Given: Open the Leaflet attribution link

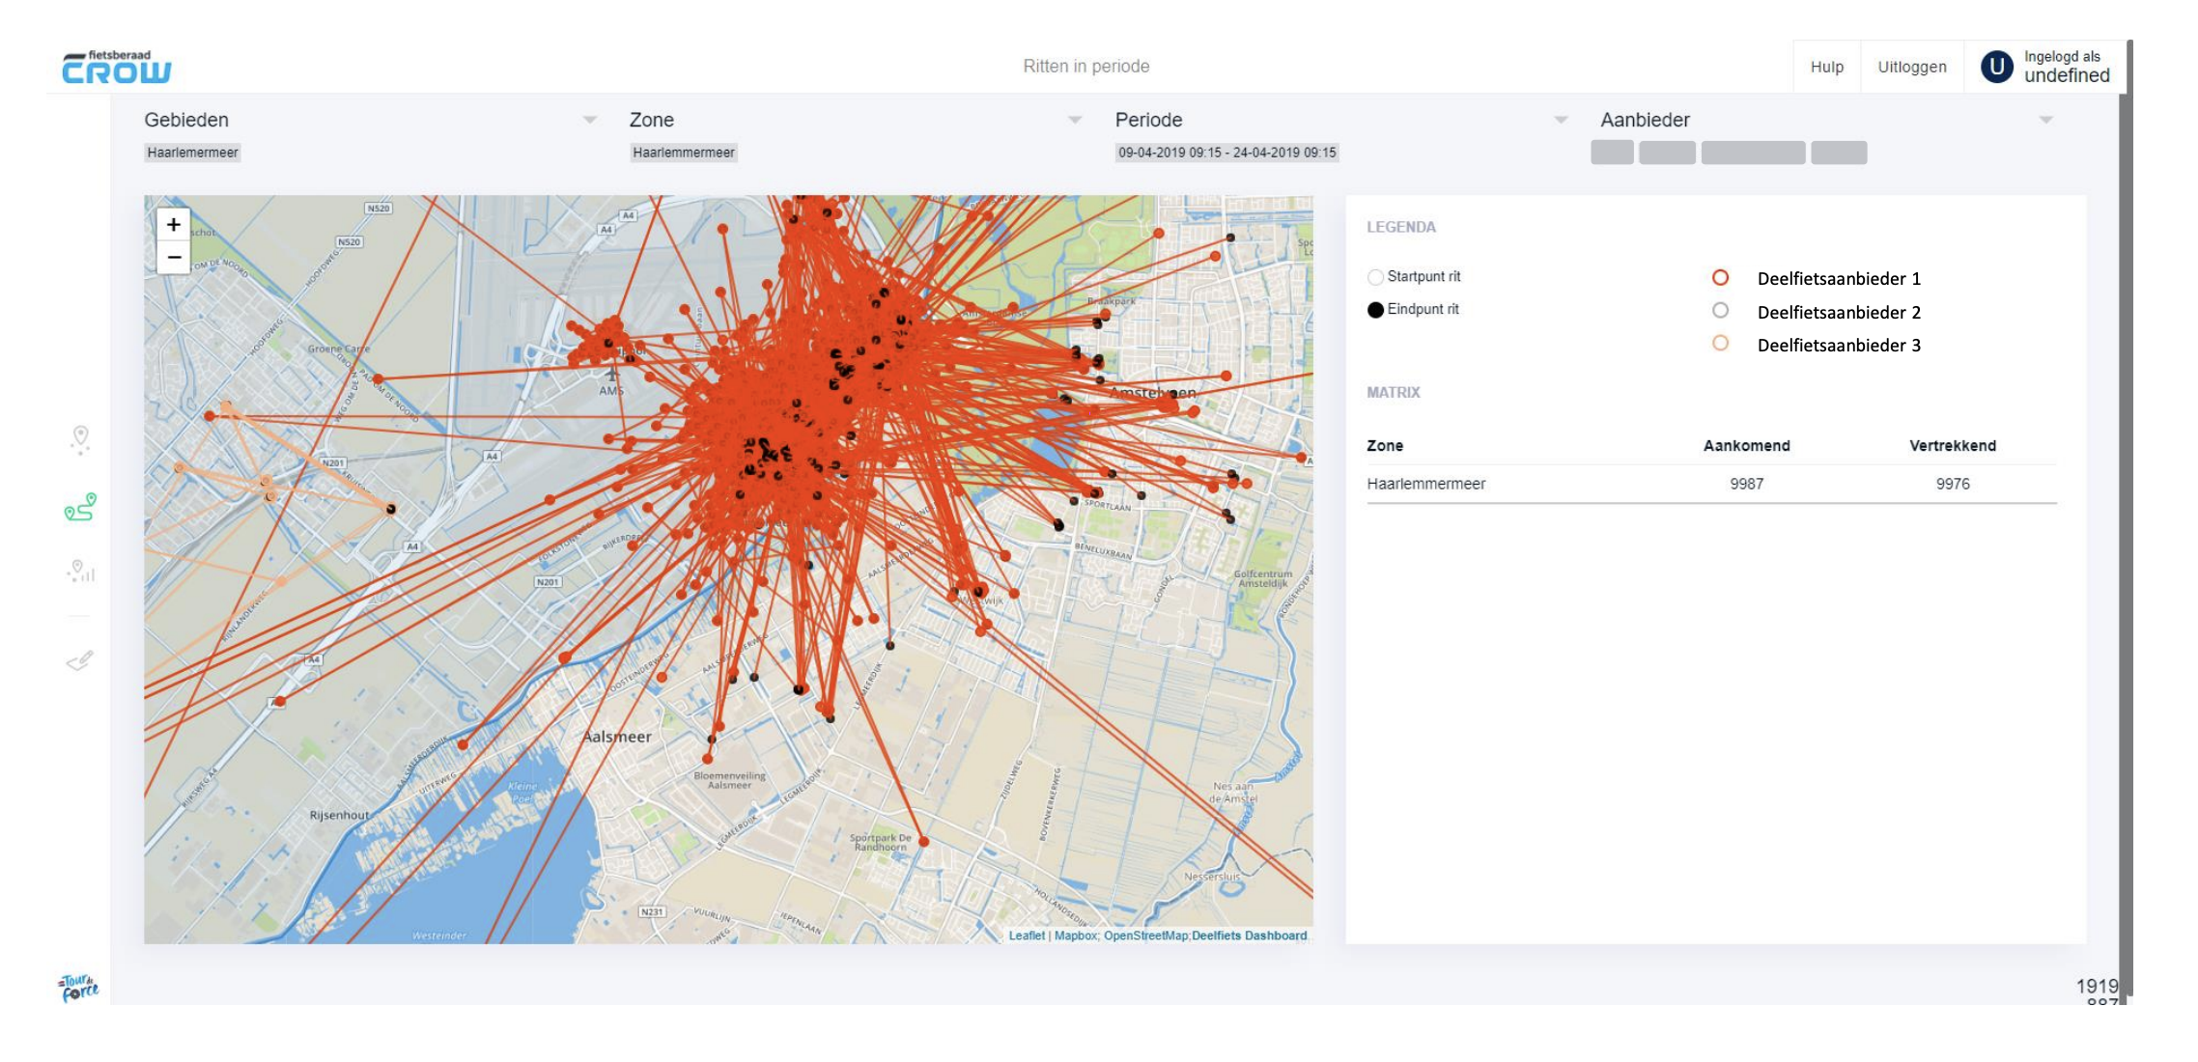Looking at the screenshot, I should 1026,936.
